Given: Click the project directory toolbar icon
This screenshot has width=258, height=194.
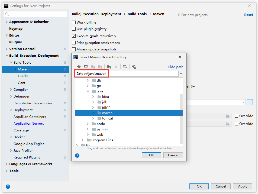Looking at the screenshot, I should point(93,67).
